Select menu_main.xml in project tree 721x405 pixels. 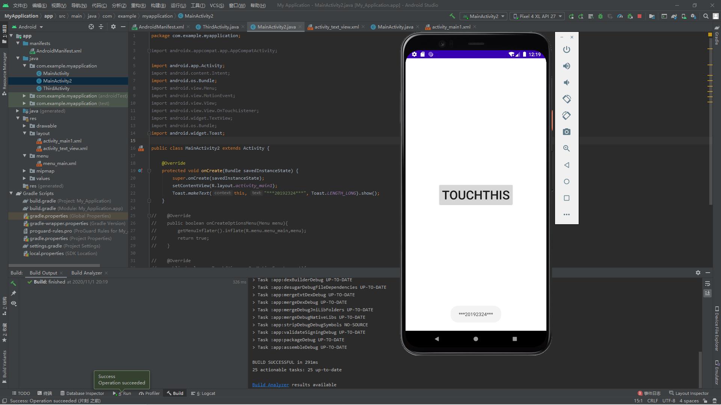point(59,163)
